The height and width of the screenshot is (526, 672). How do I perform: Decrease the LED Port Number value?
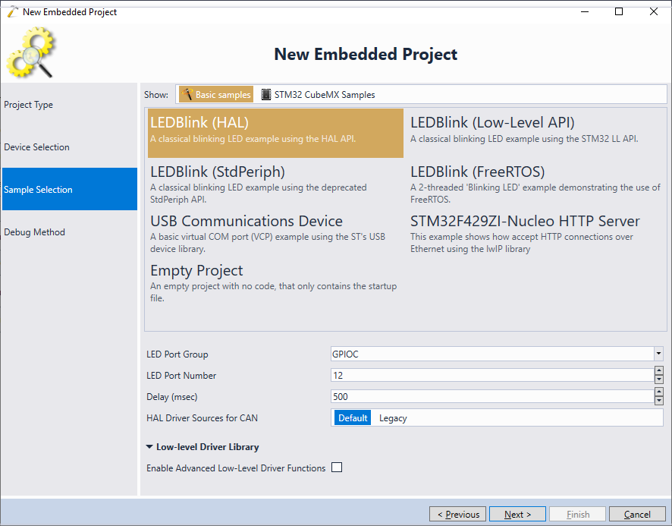tap(658, 380)
